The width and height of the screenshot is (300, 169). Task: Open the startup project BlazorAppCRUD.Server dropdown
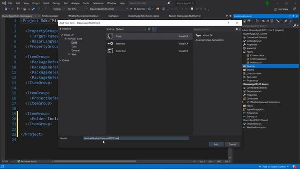coord(108,9)
